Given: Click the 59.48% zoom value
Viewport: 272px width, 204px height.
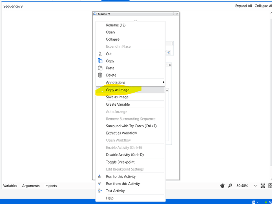Looking at the screenshot, I should (242, 186).
